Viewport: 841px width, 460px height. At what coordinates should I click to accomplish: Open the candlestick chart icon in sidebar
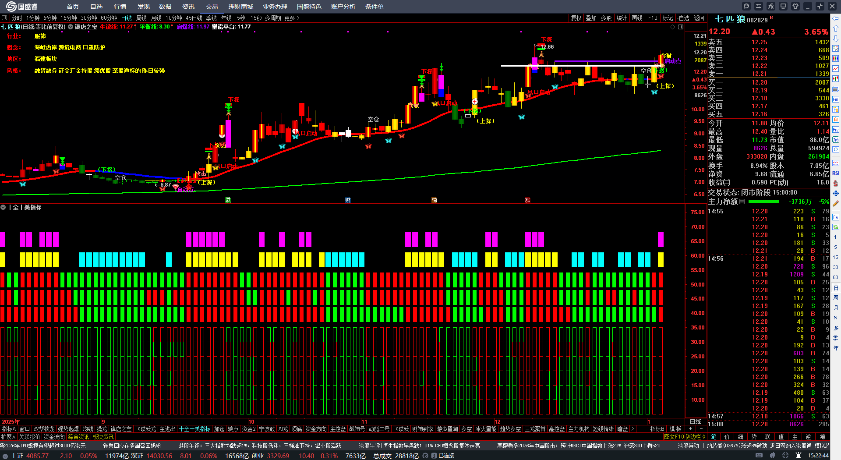[x=836, y=79]
